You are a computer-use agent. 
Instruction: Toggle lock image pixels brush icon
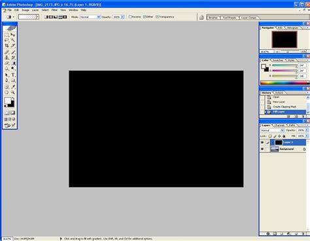[x=275, y=136]
